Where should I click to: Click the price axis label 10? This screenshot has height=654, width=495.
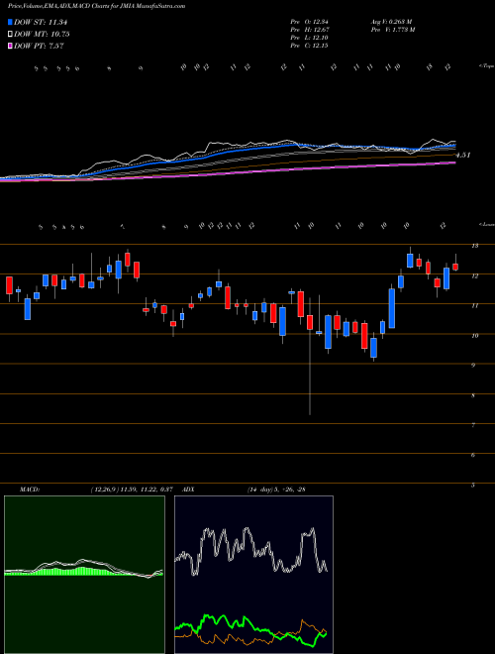(x=474, y=336)
